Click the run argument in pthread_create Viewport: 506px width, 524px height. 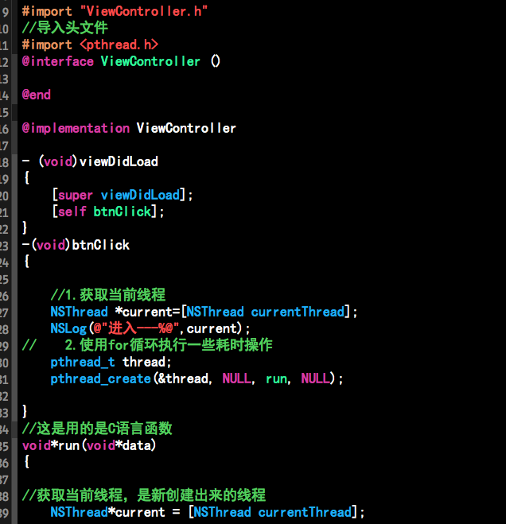276,379
